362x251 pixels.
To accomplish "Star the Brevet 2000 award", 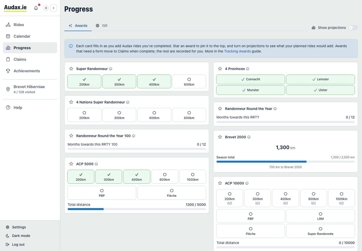I will point(220,137).
